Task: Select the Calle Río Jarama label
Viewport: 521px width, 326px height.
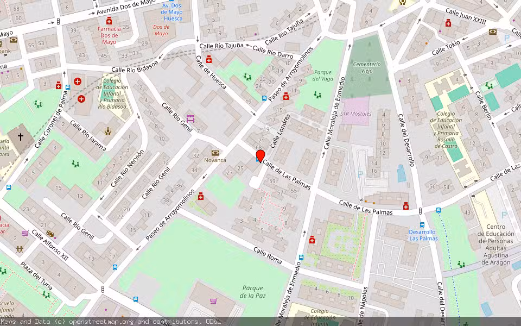Action: [x=88, y=136]
